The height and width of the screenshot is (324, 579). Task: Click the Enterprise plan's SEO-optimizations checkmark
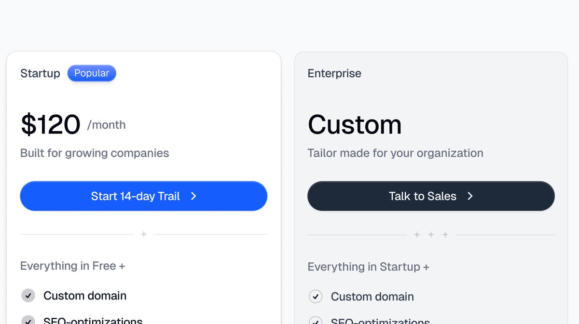316,321
